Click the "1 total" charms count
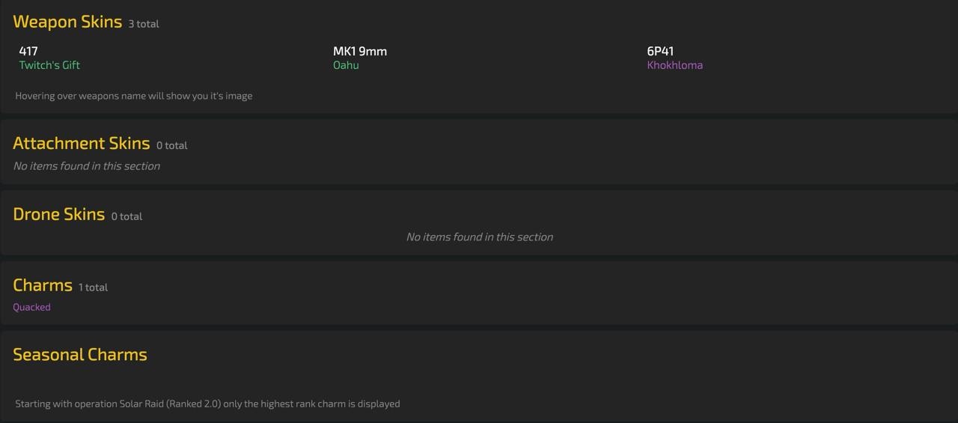 pyautogui.click(x=94, y=287)
